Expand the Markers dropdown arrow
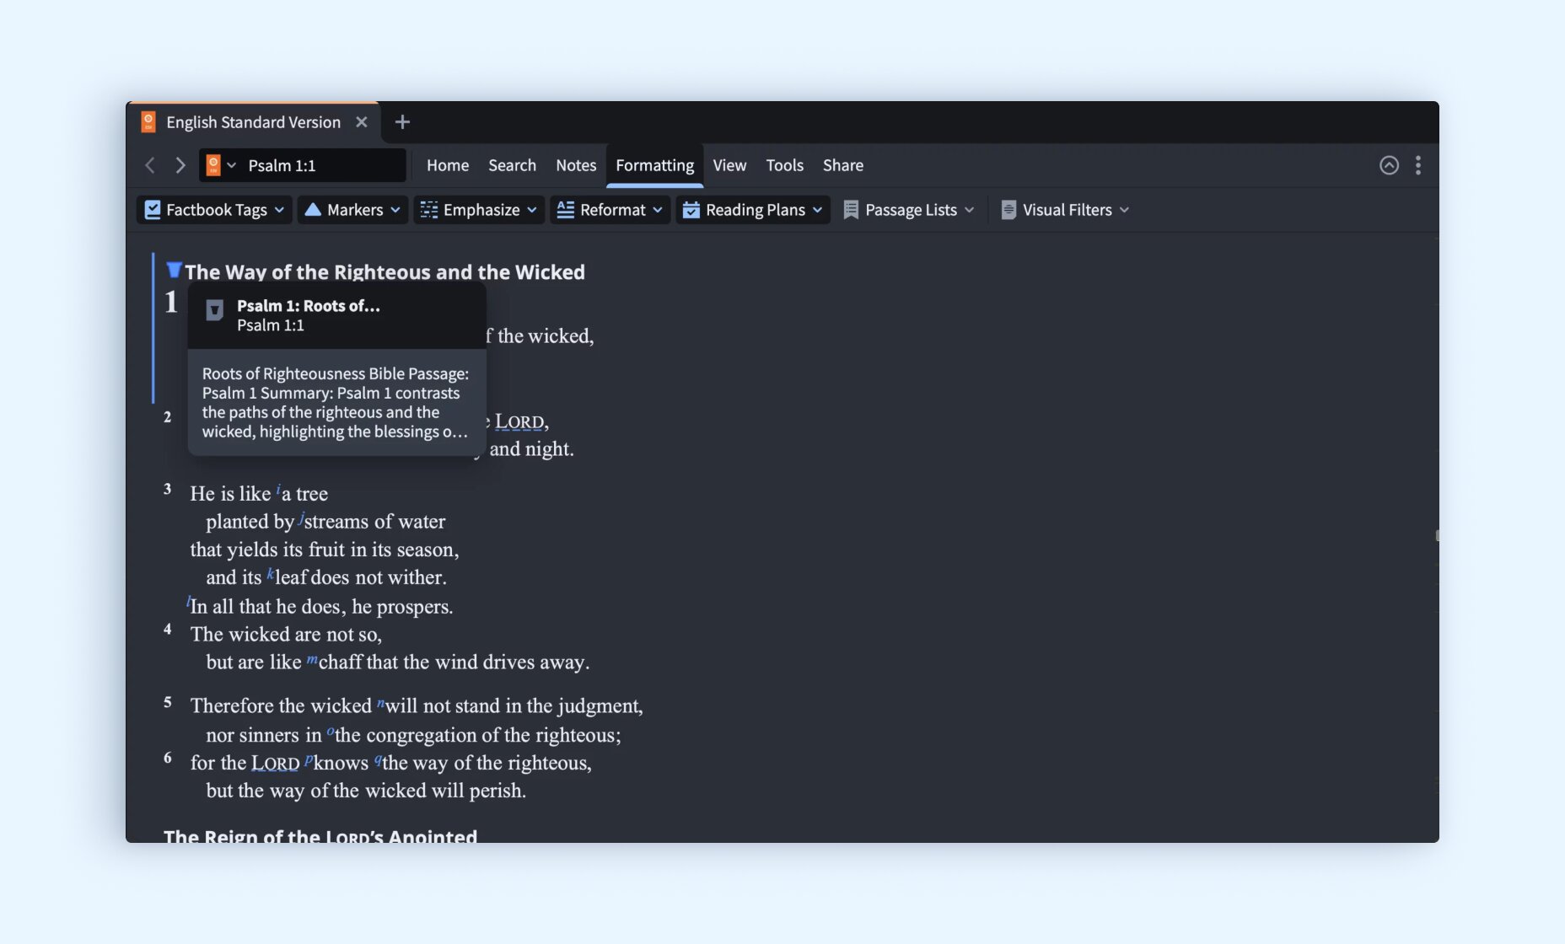This screenshot has width=1565, height=944. (395, 210)
